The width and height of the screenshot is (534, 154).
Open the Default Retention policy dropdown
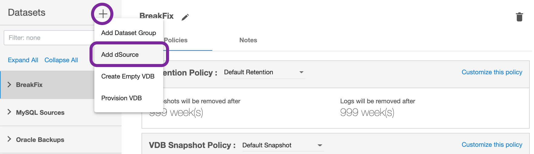pyautogui.click(x=264, y=72)
